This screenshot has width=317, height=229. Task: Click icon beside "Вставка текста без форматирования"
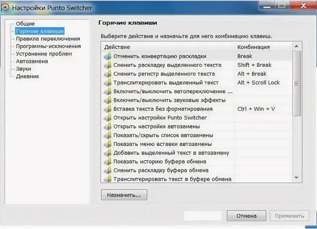tap(108, 109)
